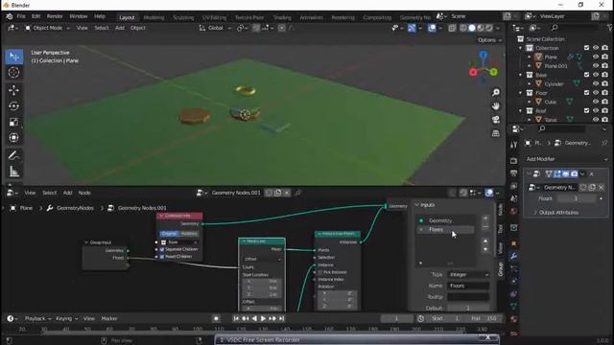Screen dimensions: 614x345
Task: Open the Keying dropdown in timeline
Action: click(x=66, y=319)
